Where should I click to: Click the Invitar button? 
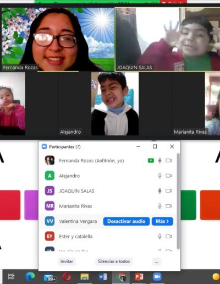(67, 261)
